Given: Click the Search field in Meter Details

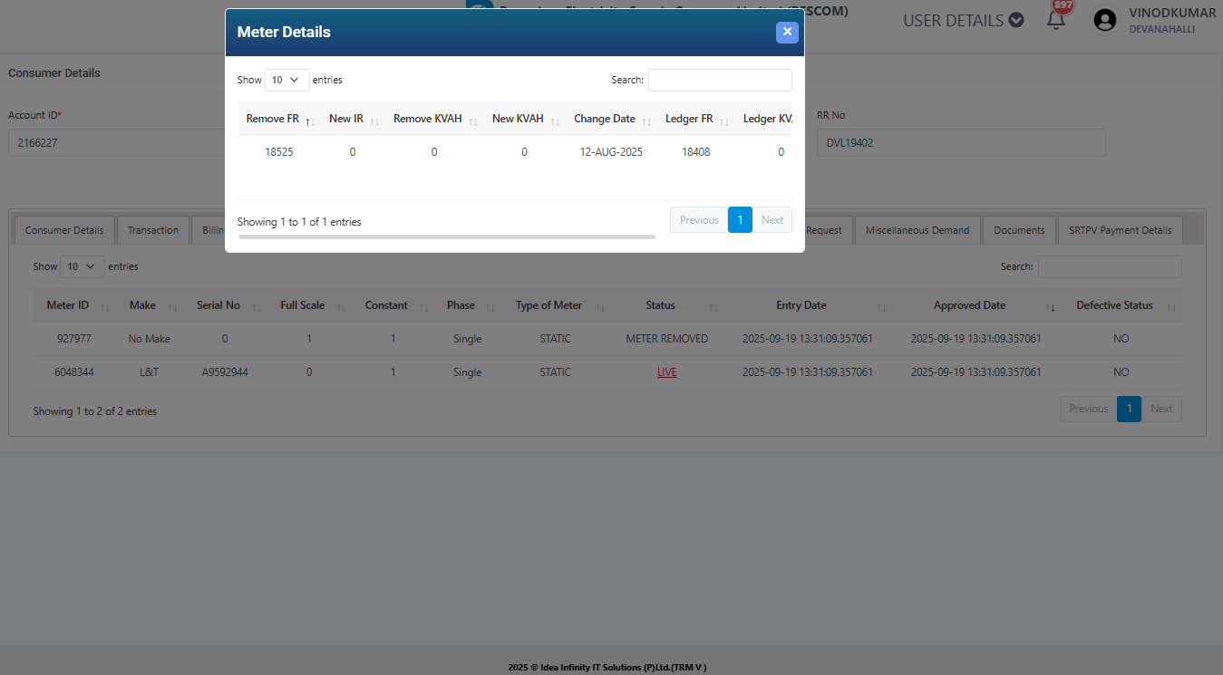Looking at the screenshot, I should pos(720,80).
